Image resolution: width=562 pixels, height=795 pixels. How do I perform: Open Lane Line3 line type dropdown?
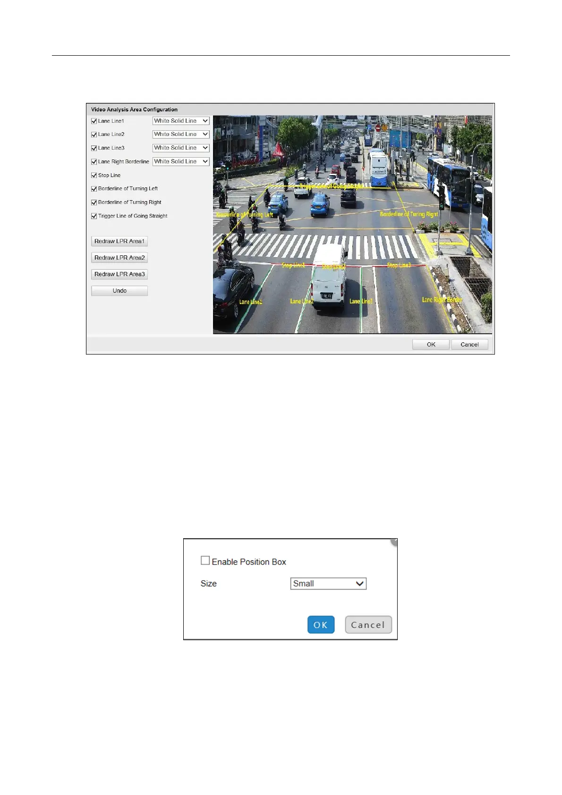pos(181,148)
